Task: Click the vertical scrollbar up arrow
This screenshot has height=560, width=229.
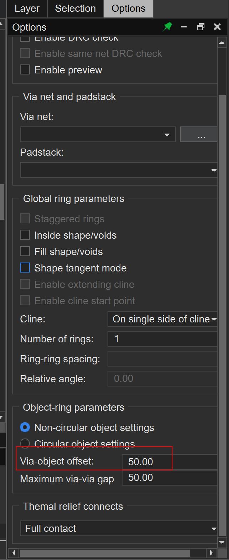Action: tap(222, 43)
